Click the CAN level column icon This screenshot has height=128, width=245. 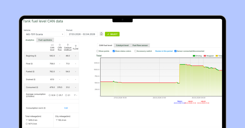point(52,45)
